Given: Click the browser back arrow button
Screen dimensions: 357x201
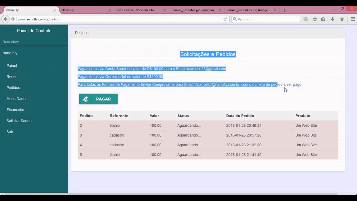Looking at the screenshot, I should [6, 19].
